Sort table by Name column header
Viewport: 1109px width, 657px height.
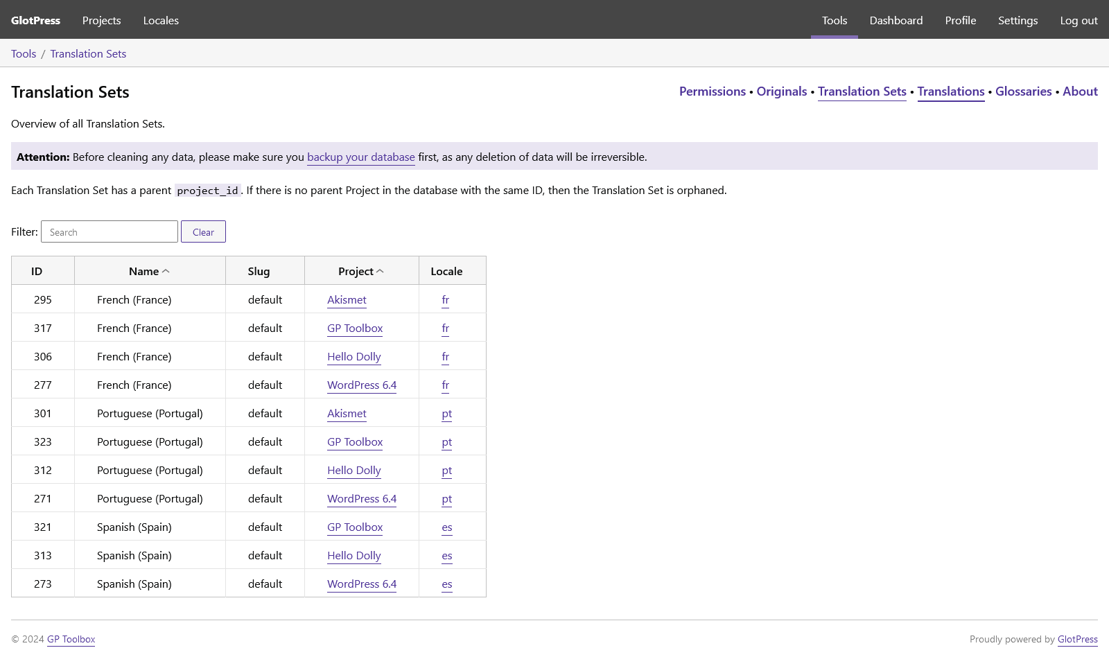tap(150, 271)
